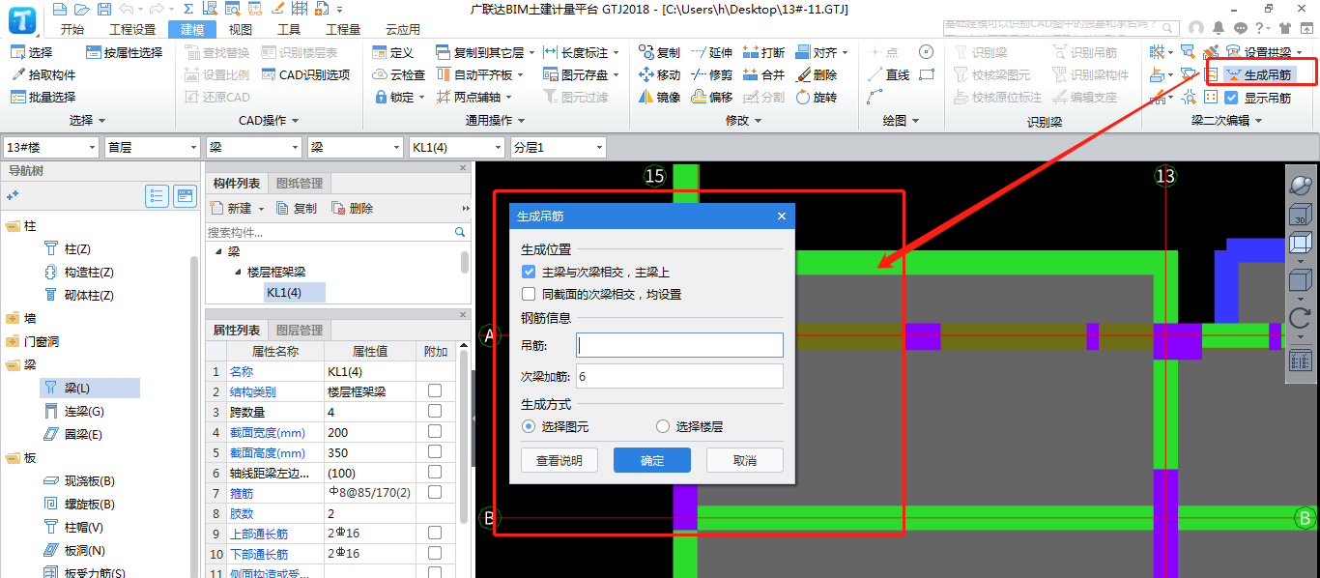Check 主梁与次梁相交,主梁上 option
The height and width of the screenshot is (578, 1320).
pyautogui.click(x=529, y=273)
